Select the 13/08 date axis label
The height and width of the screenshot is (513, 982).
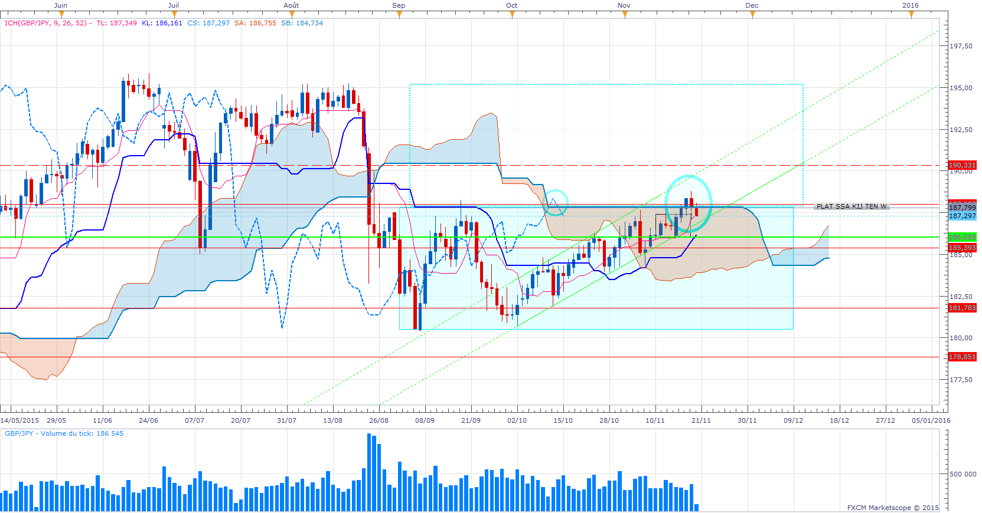333,420
